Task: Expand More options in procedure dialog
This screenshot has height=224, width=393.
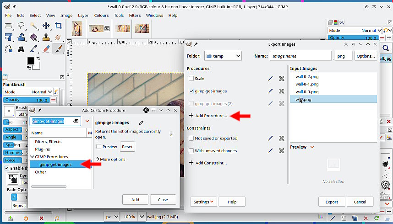Action: (x=110, y=159)
